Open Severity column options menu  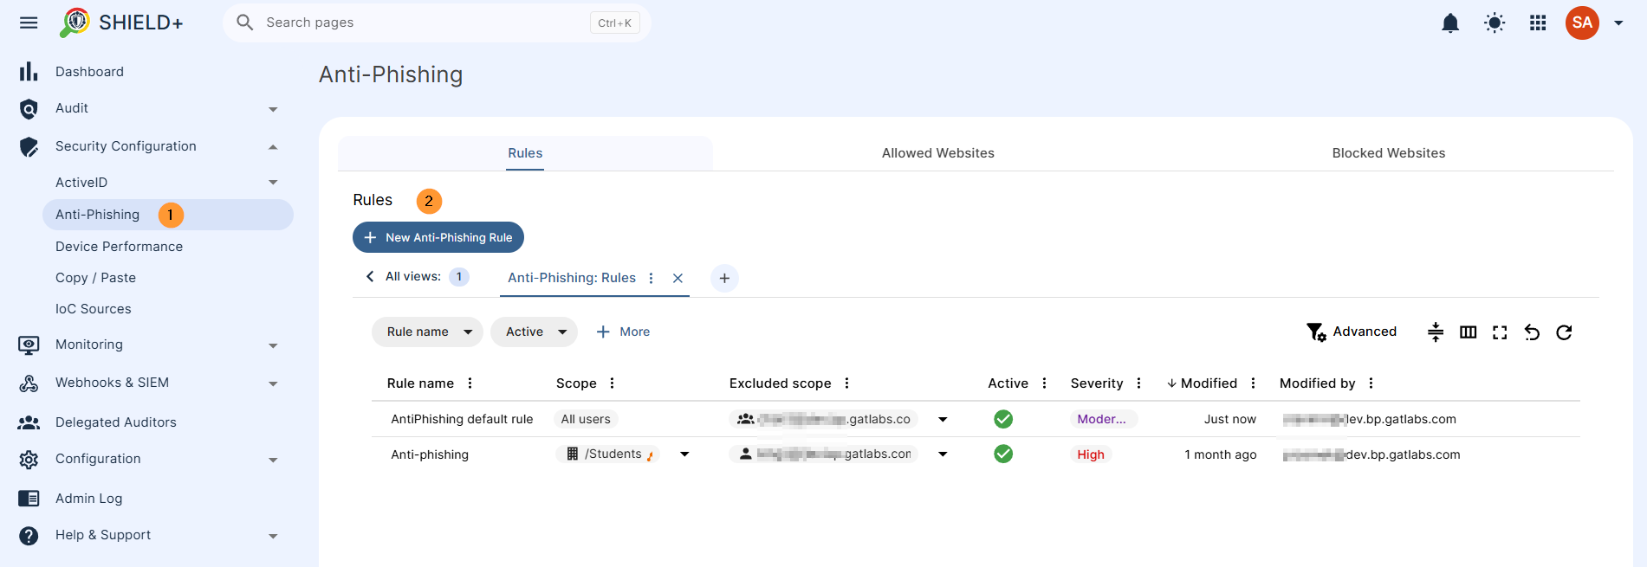[1138, 383]
